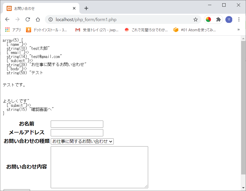Open the ドットインストール bookmark
Viewport: 246px width, 191px height.
pyautogui.click(x=47, y=30)
